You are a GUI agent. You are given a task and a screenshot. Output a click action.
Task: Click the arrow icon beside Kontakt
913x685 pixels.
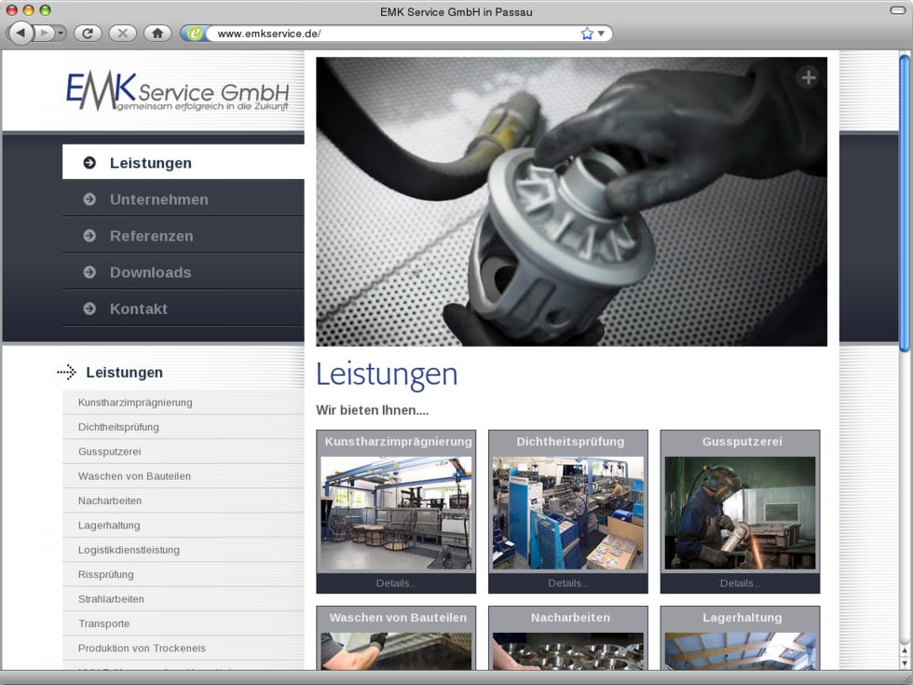89,308
